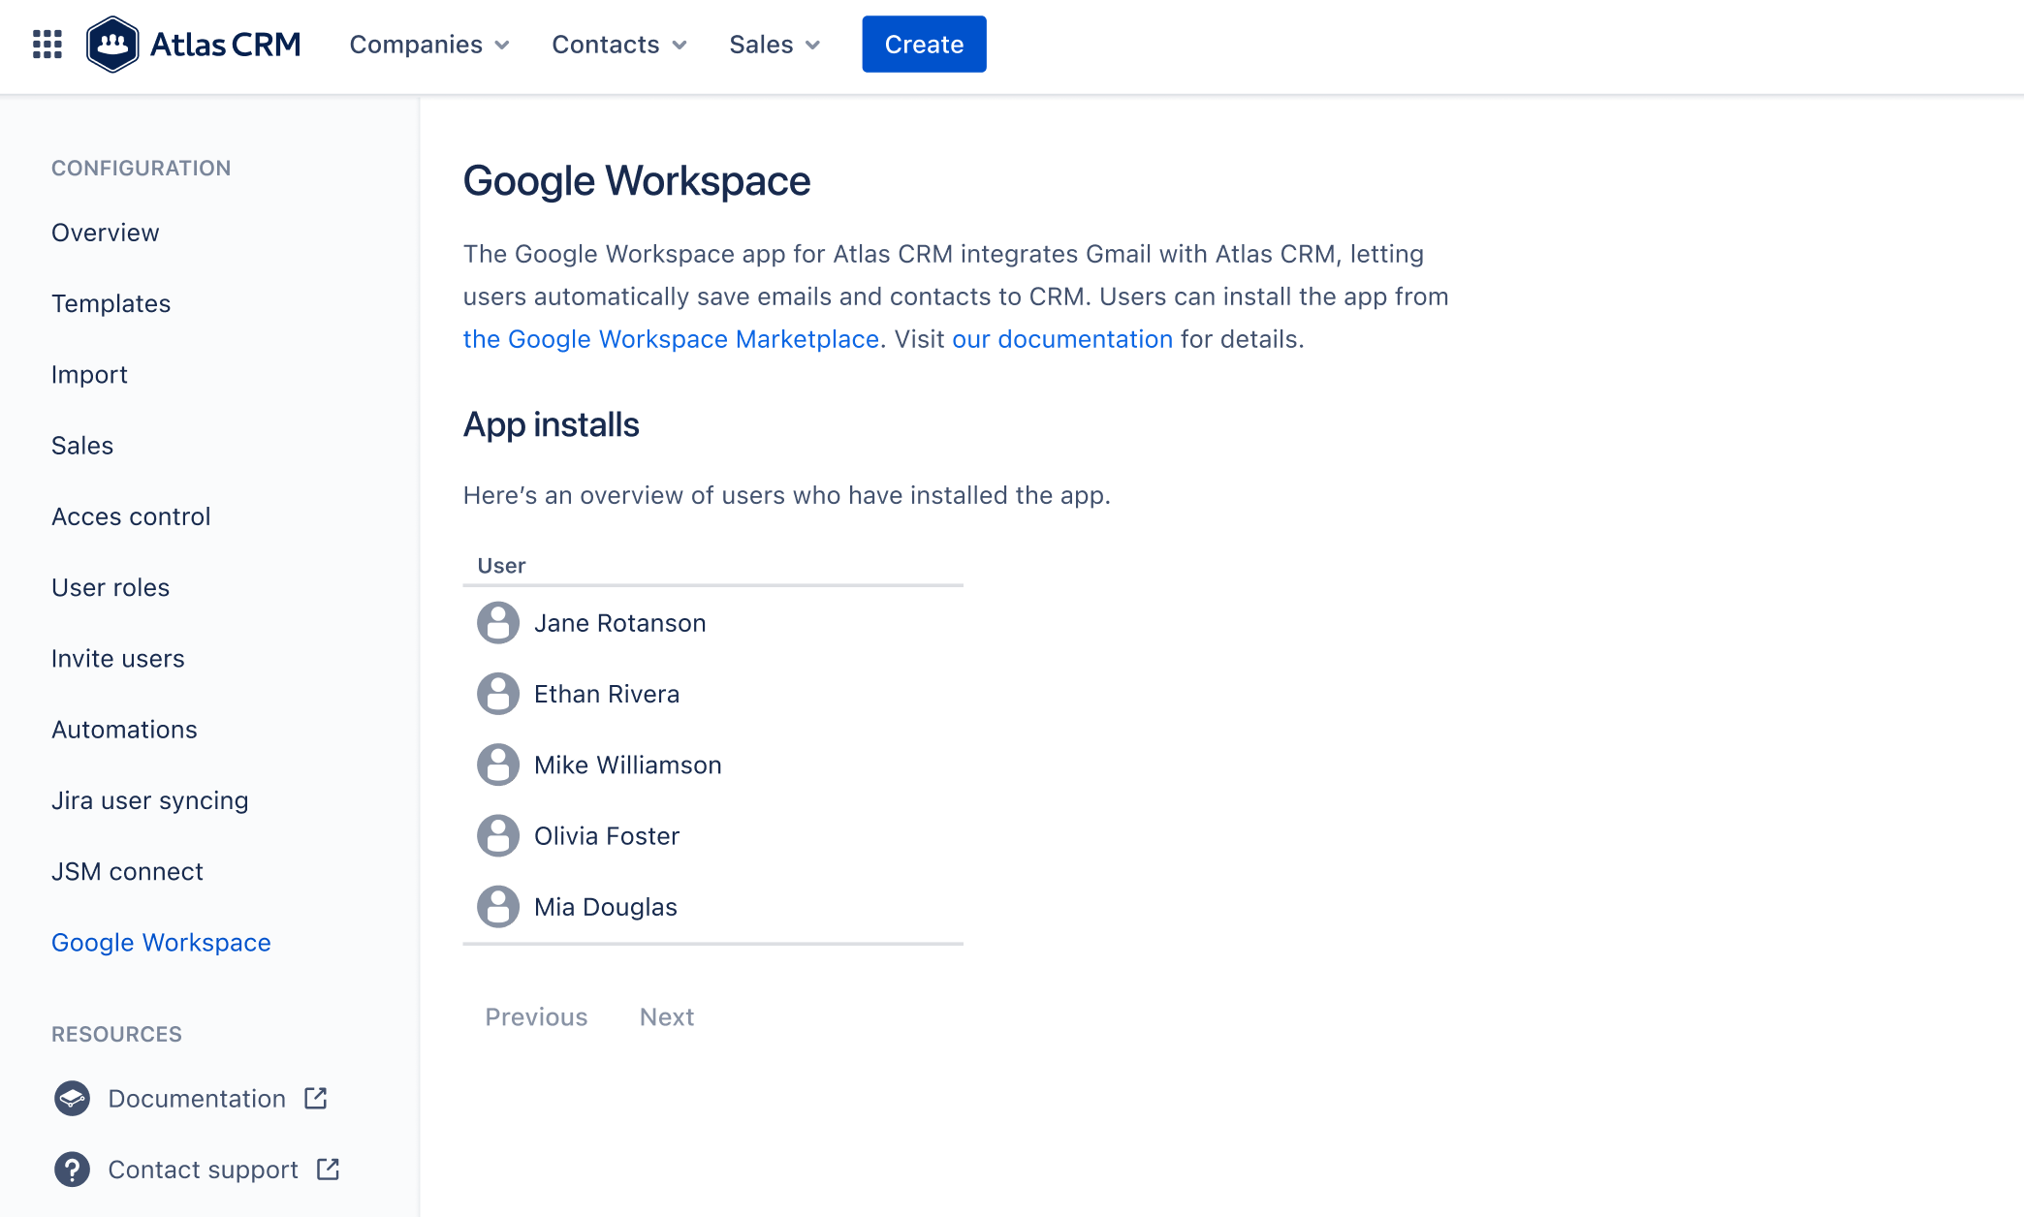
Task: Open the Google Workspace Marketplace link
Action: click(x=671, y=339)
